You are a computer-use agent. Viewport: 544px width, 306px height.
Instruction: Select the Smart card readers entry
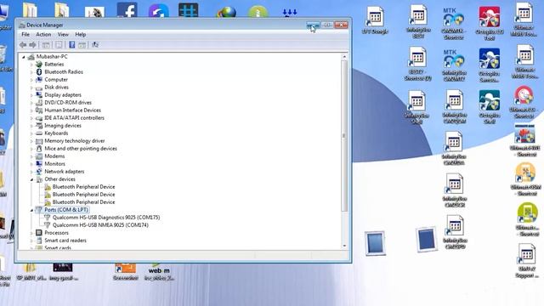tap(65, 240)
